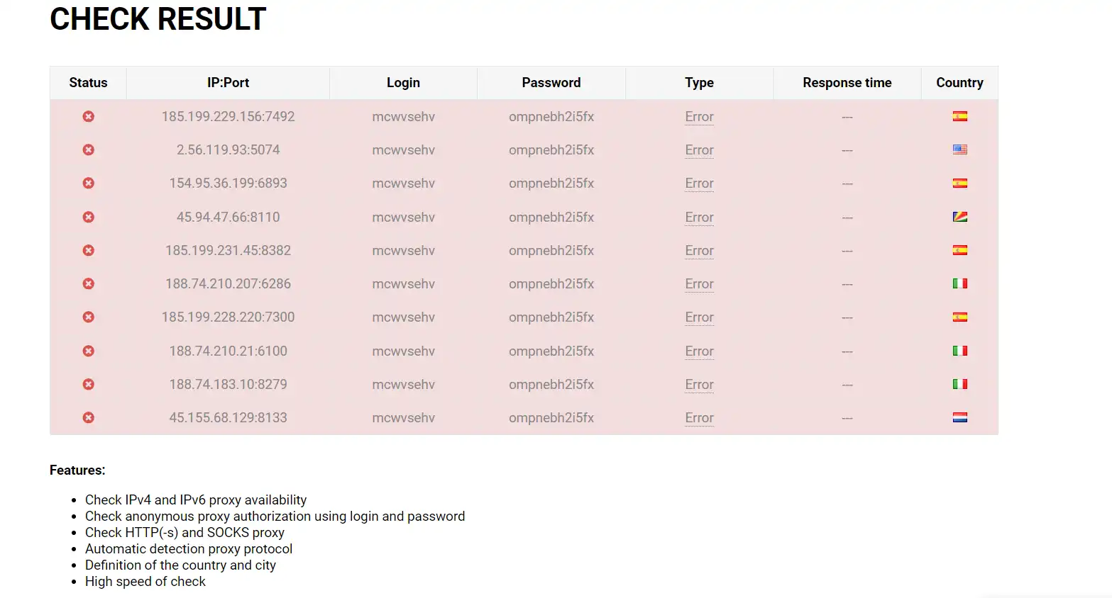Click the Spain flag for 154.95.36.199:6893

point(959,183)
